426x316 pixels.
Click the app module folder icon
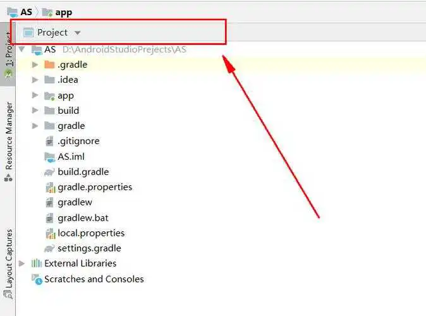point(49,95)
